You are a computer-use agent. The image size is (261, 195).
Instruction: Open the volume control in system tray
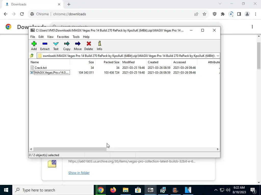pos(228,190)
